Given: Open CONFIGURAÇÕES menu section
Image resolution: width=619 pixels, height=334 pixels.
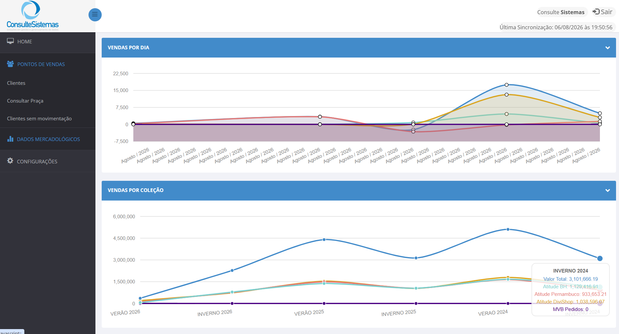Looking at the screenshot, I should (48, 161).
